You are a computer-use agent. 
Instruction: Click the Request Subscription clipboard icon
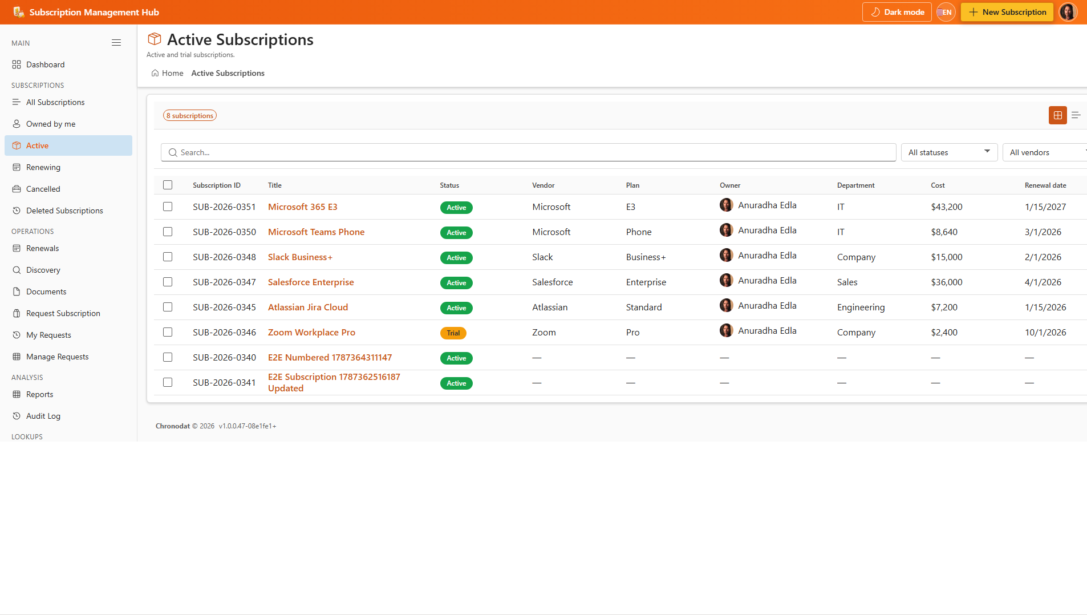click(x=17, y=313)
